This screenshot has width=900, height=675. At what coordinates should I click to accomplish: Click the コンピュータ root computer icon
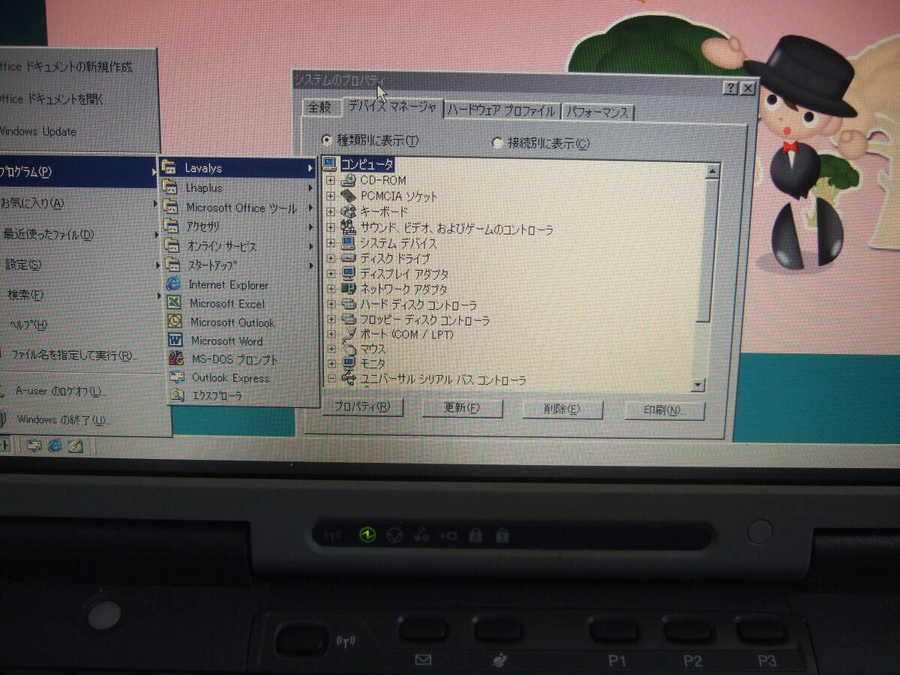click(x=329, y=164)
